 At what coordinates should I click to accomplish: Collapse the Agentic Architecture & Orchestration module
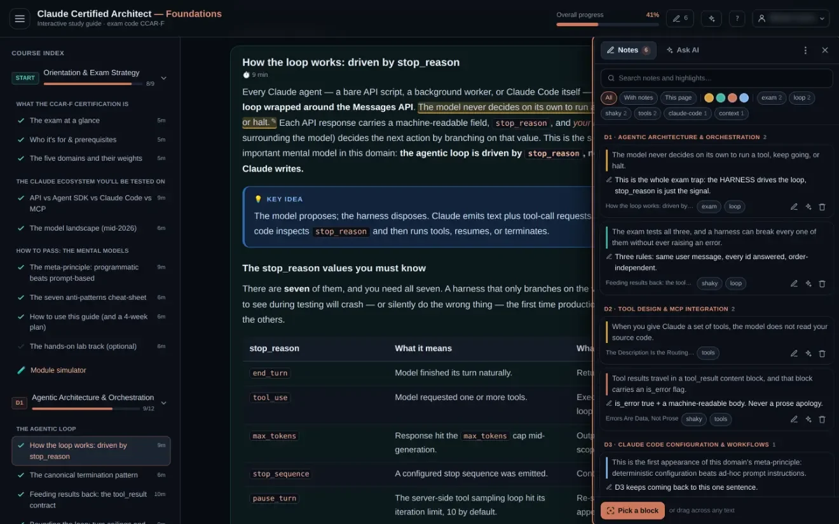point(163,403)
